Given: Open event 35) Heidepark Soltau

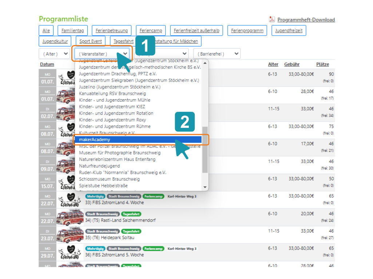Looking at the screenshot, I should tap(110, 238).
